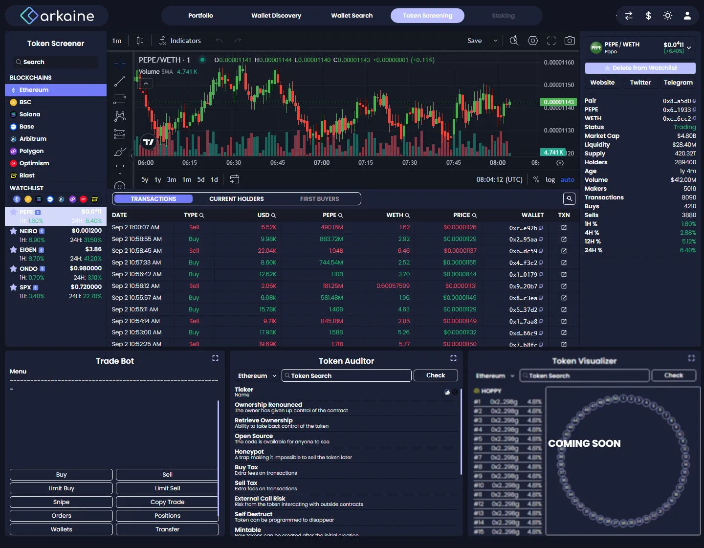Enter chart fullscreen mode
The height and width of the screenshot is (548, 704).
551,41
